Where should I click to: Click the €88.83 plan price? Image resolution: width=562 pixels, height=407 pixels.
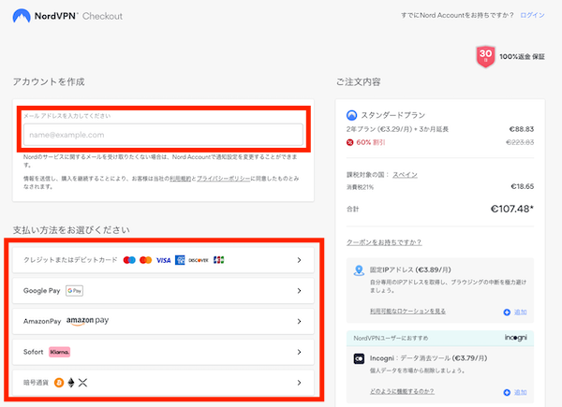522,129
